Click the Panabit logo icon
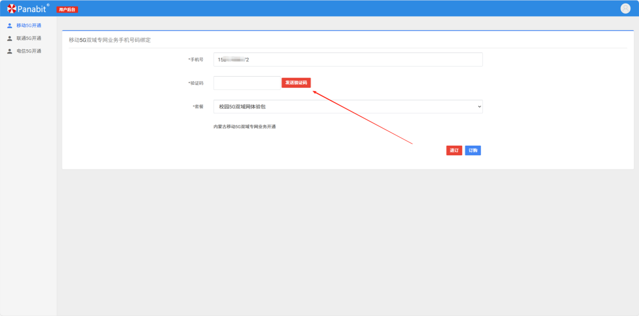This screenshot has width=639, height=316. click(12, 9)
